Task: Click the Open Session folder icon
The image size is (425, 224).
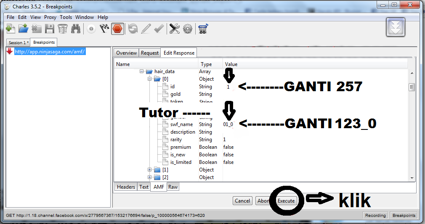Action: tap(23, 29)
